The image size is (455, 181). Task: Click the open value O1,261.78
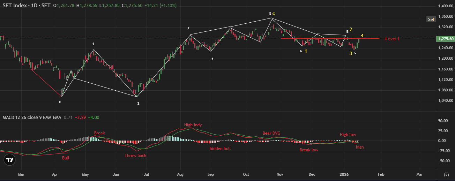pos(64,6)
